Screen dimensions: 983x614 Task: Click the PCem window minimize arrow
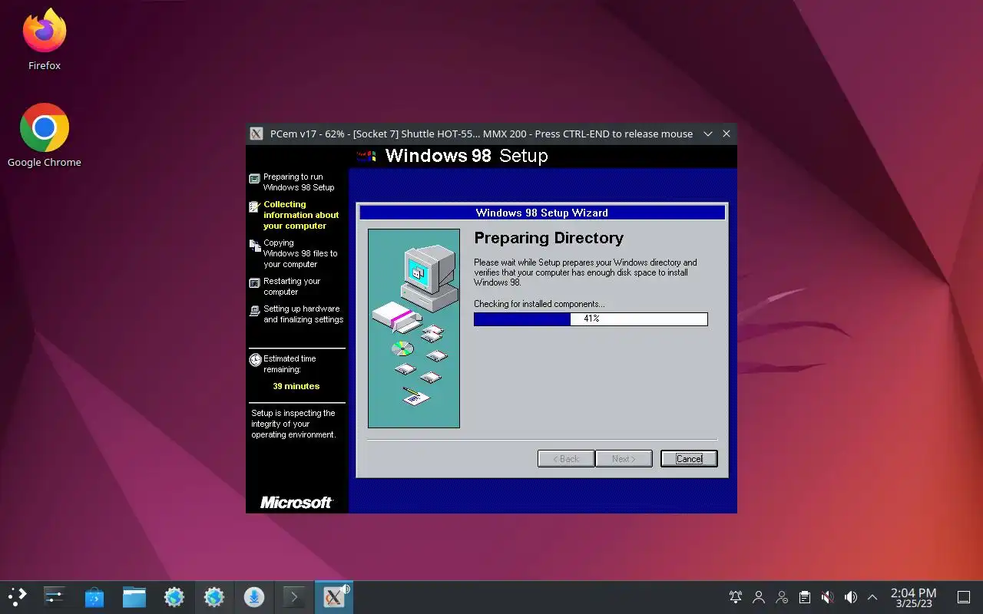click(708, 134)
